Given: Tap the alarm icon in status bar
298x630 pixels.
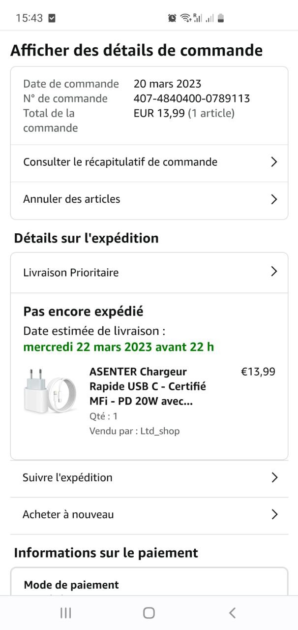Looking at the screenshot, I should pyautogui.click(x=172, y=18).
